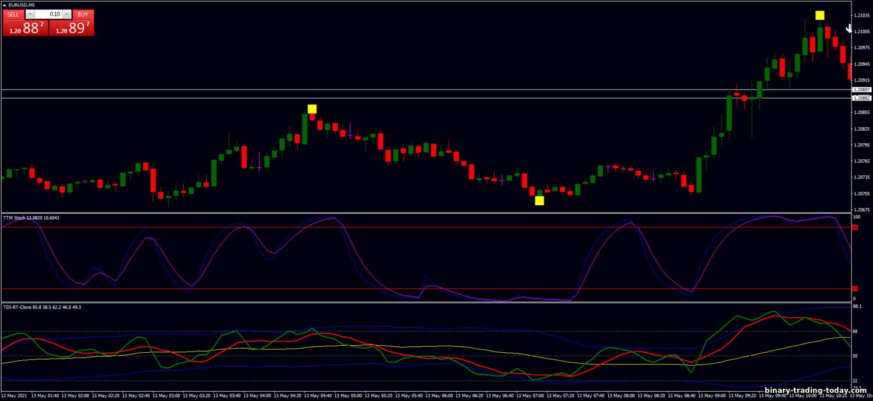Click the 1.20897 price label on axis
The width and height of the screenshot is (873, 401).
(x=861, y=89)
